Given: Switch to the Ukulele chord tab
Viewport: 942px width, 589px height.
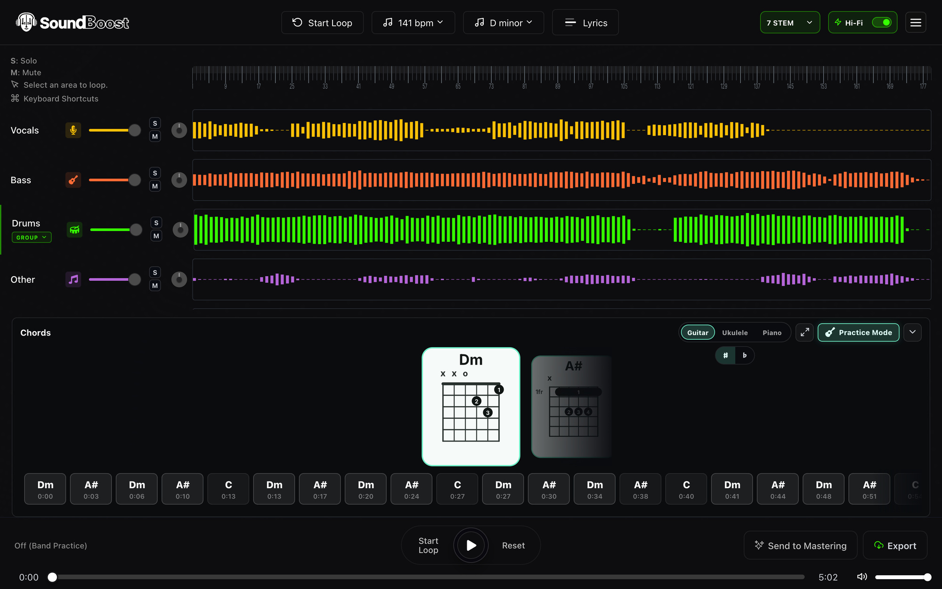Looking at the screenshot, I should pyautogui.click(x=735, y=333).
